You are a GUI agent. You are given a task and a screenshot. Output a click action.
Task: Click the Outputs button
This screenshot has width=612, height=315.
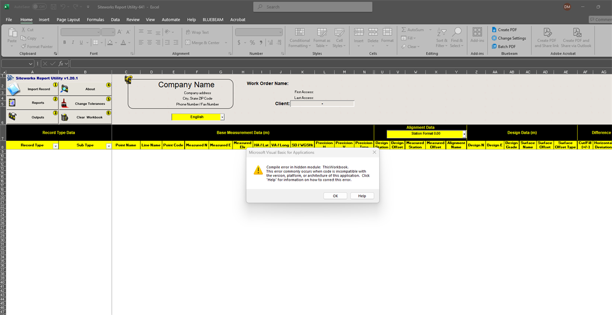click(33, 117)
